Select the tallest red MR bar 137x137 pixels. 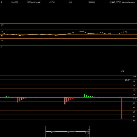[x=122, y=108]
